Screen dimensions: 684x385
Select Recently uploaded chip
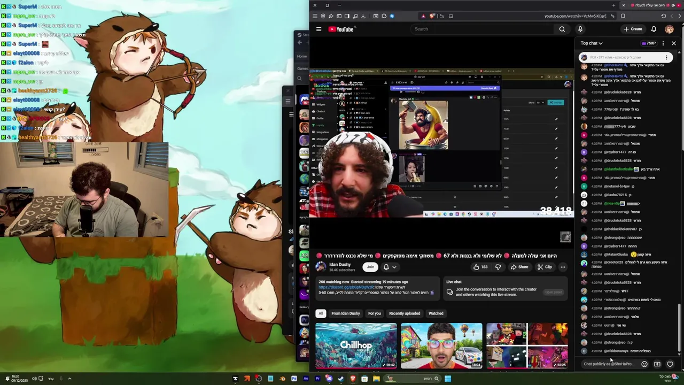coord(405,313)
